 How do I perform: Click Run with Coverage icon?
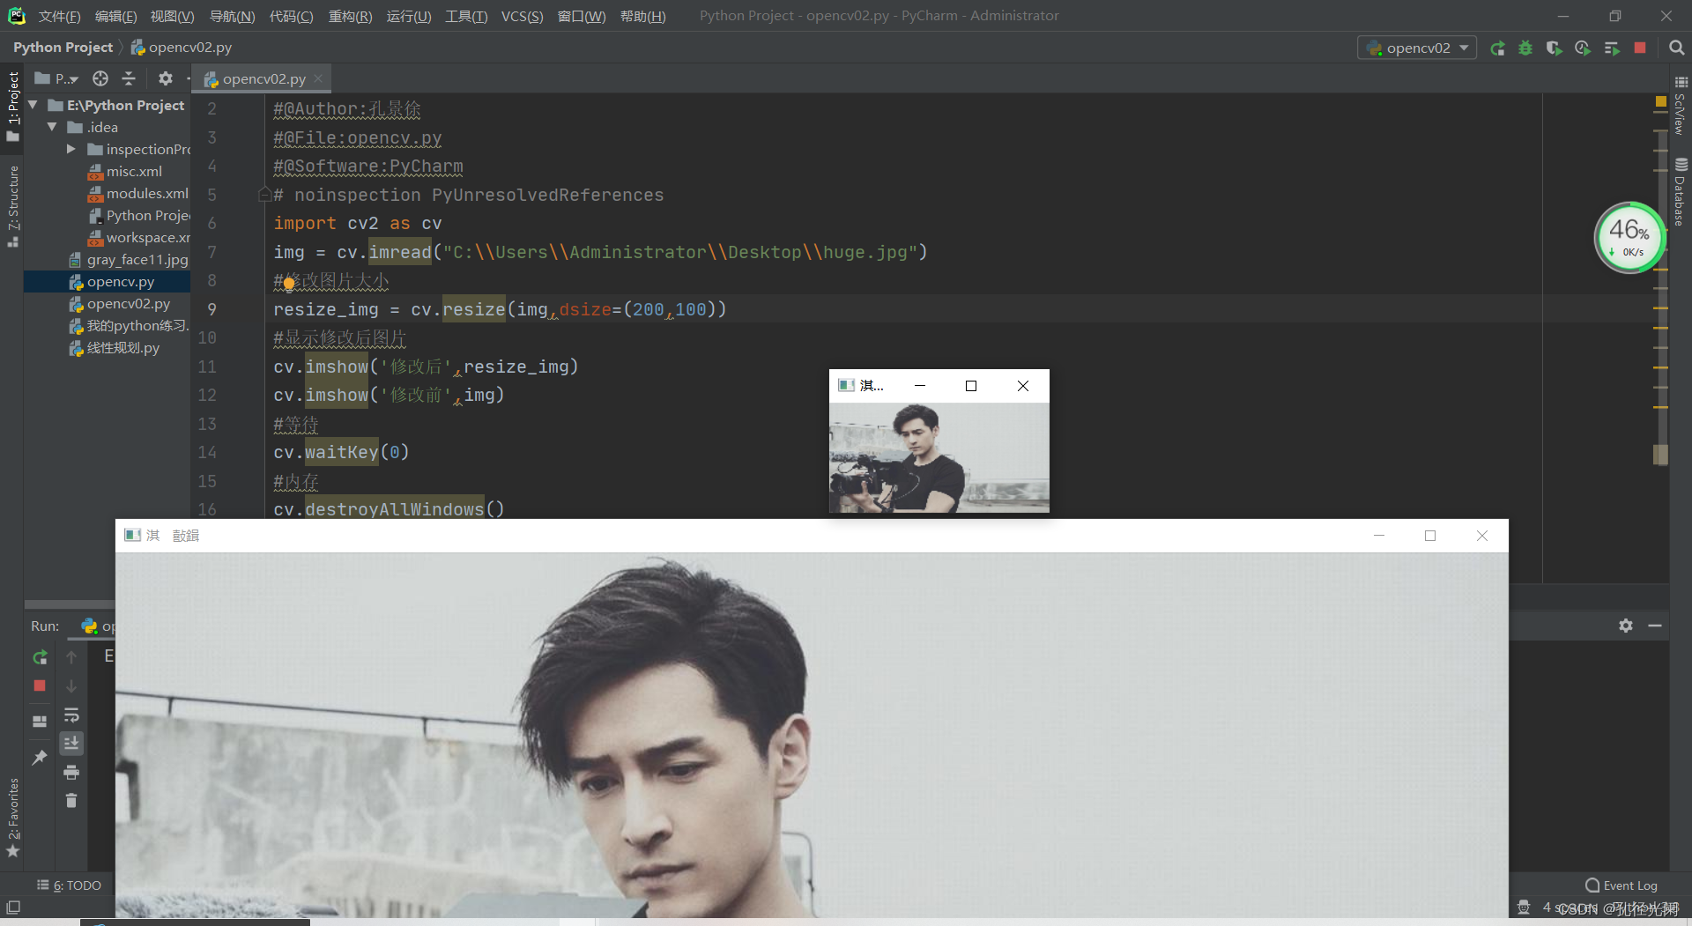click(x=1554, y=48)
